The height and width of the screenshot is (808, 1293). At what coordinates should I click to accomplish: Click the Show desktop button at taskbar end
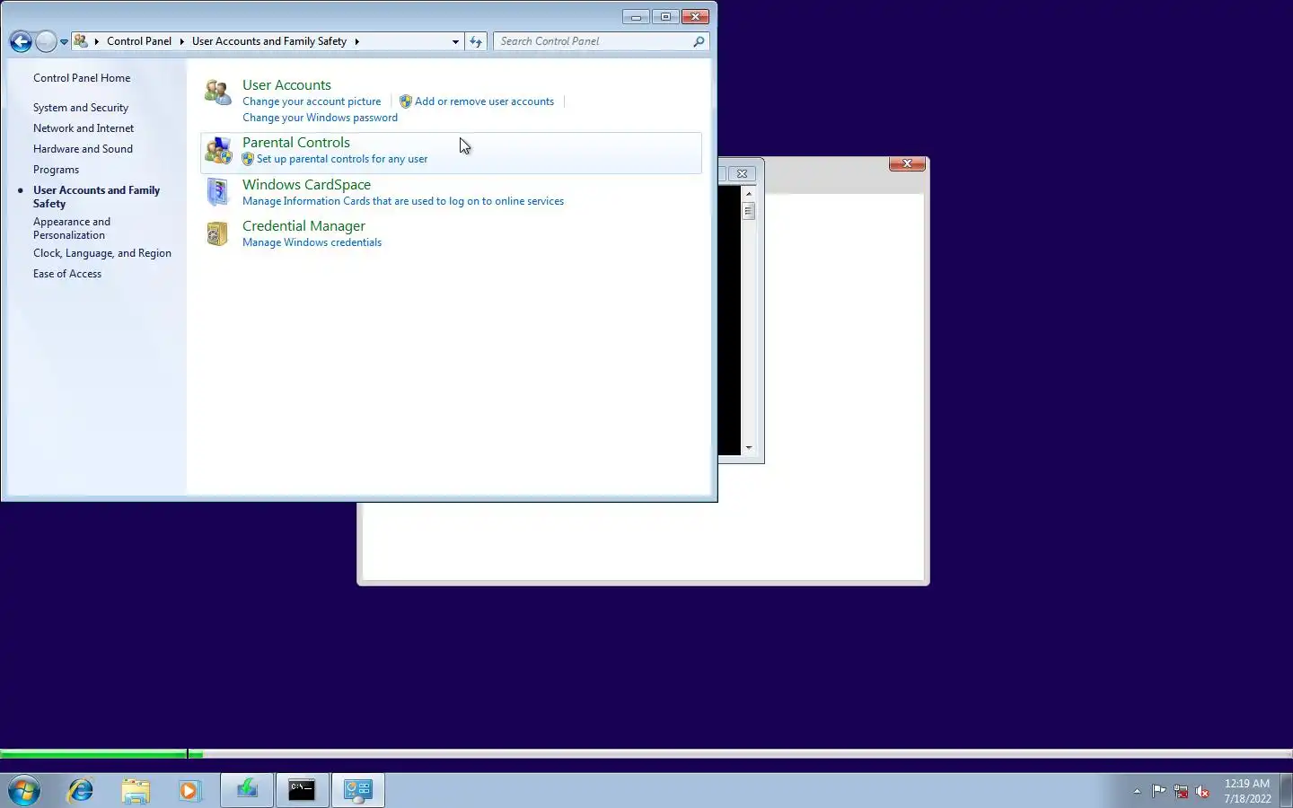1287,790
